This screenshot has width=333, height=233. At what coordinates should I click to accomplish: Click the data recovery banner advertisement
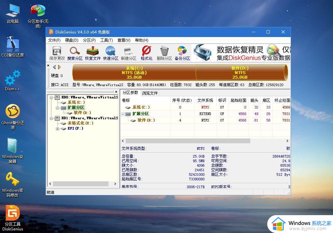[x=241, y=53]
